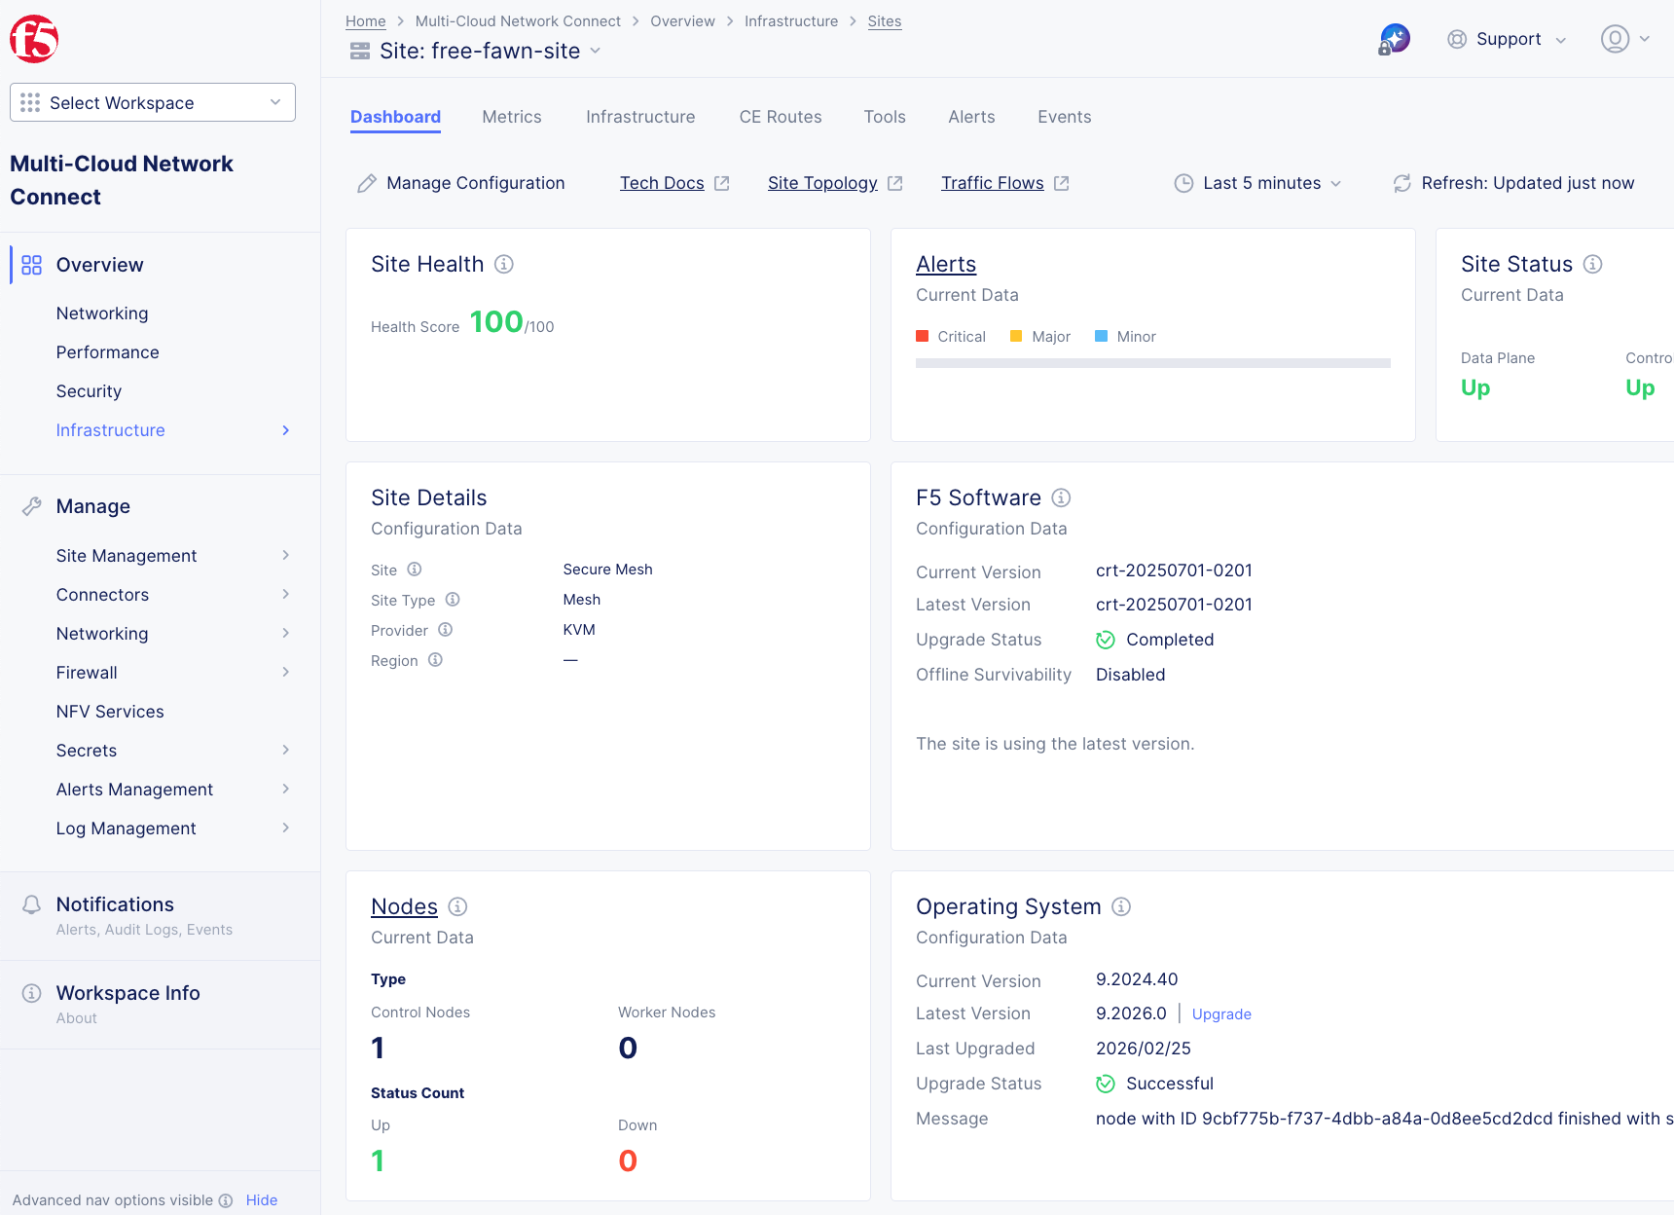Image resolution: width=1674 pixels, height=1215 pixels.
Task: Open the Site Topology link
Action: [x=835, y=183]
